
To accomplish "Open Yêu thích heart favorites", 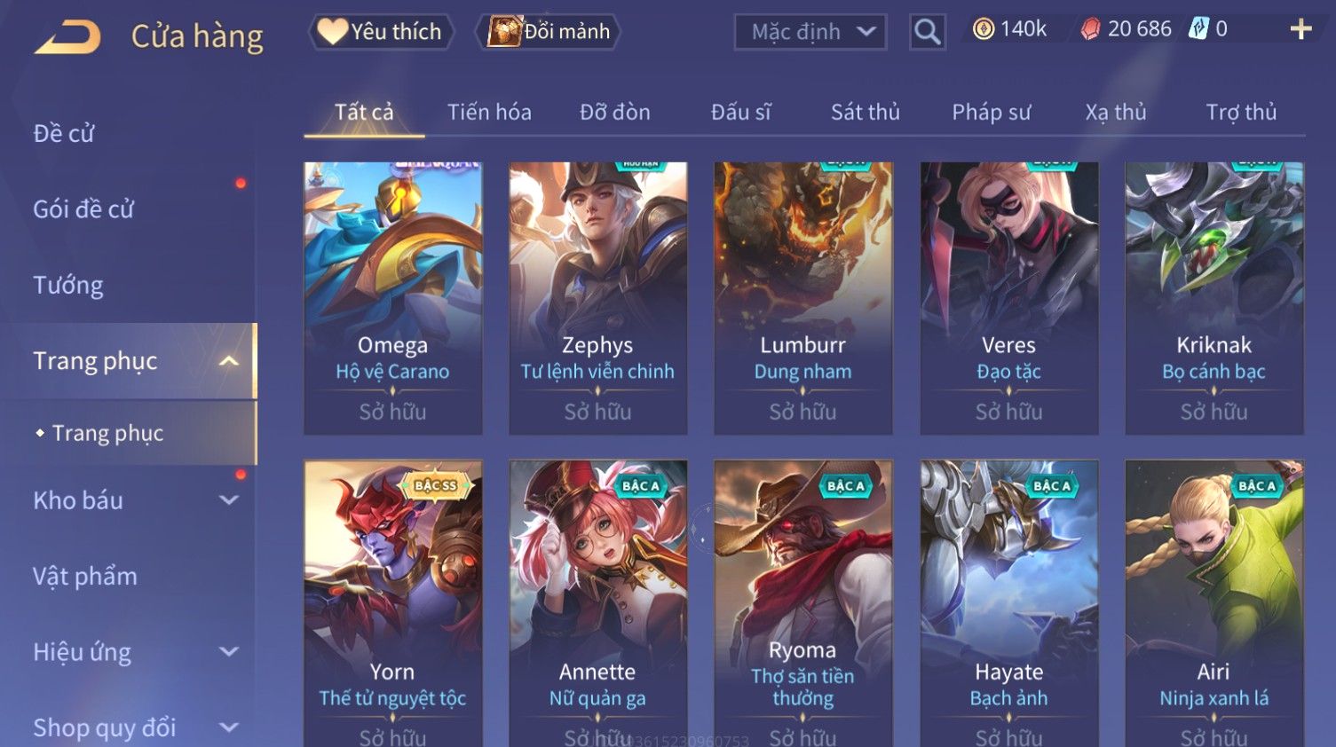I will [x=382, y=32].
